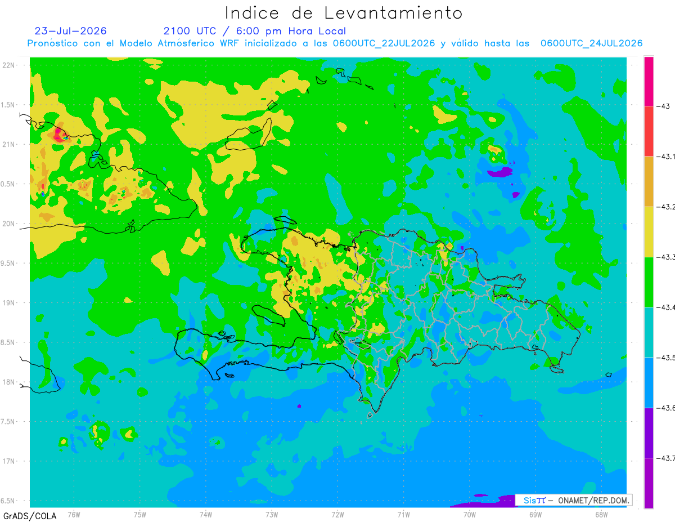
Task: Click the '70W' longitude label
Action: tap(470, 515)
